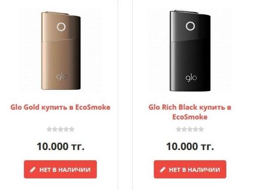
Task: Click the Нет в наличии button under Glo Rich Black
Action: pyautogui.click(x=190, y=169)
